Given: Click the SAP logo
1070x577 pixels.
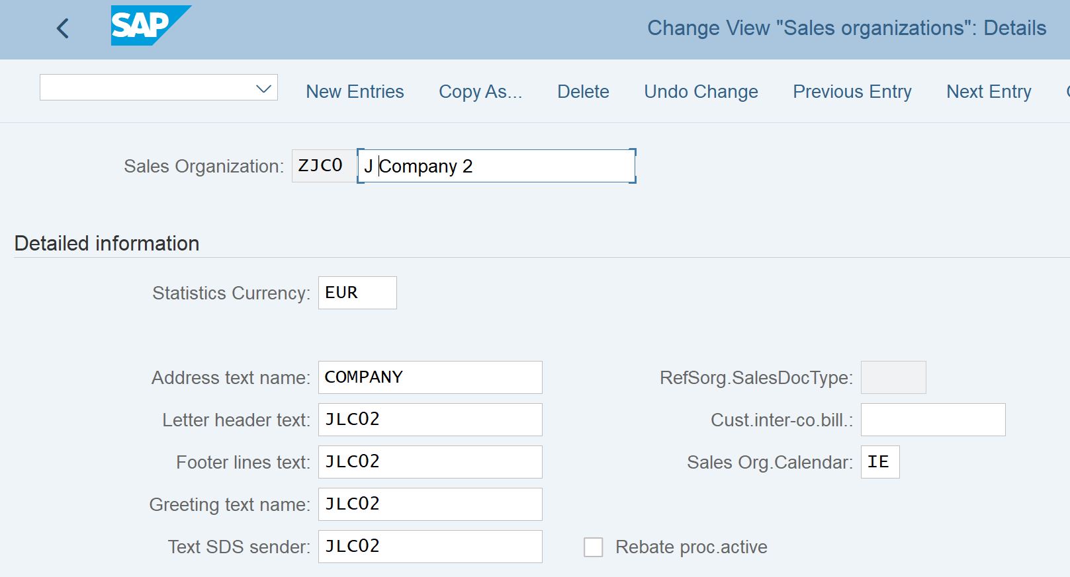Looking at the screenshot, I should [150, 26].
